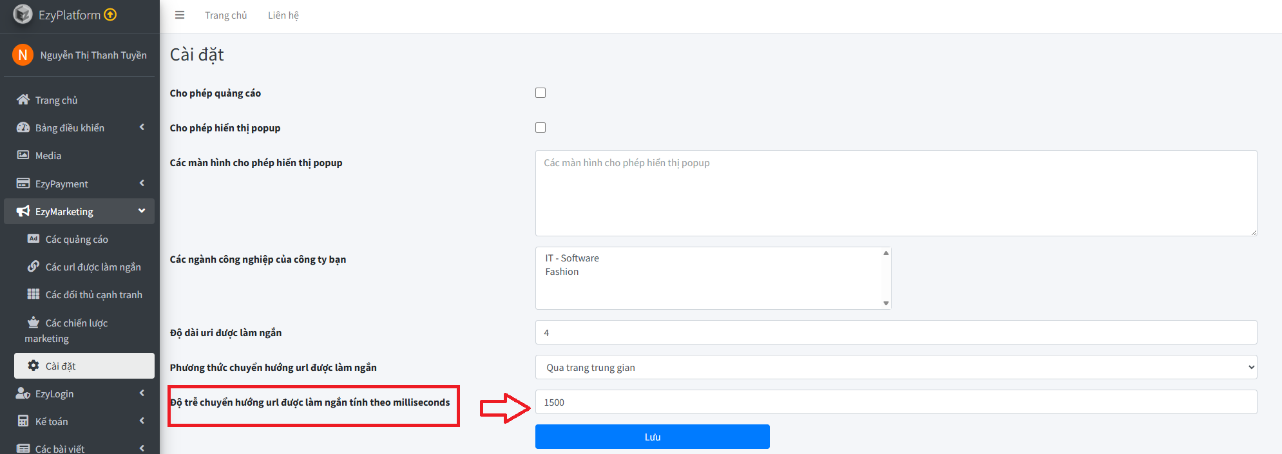Open Liên hệ in top navigation
Screen dimensions: 1282x454
click(x=283, y=15)
